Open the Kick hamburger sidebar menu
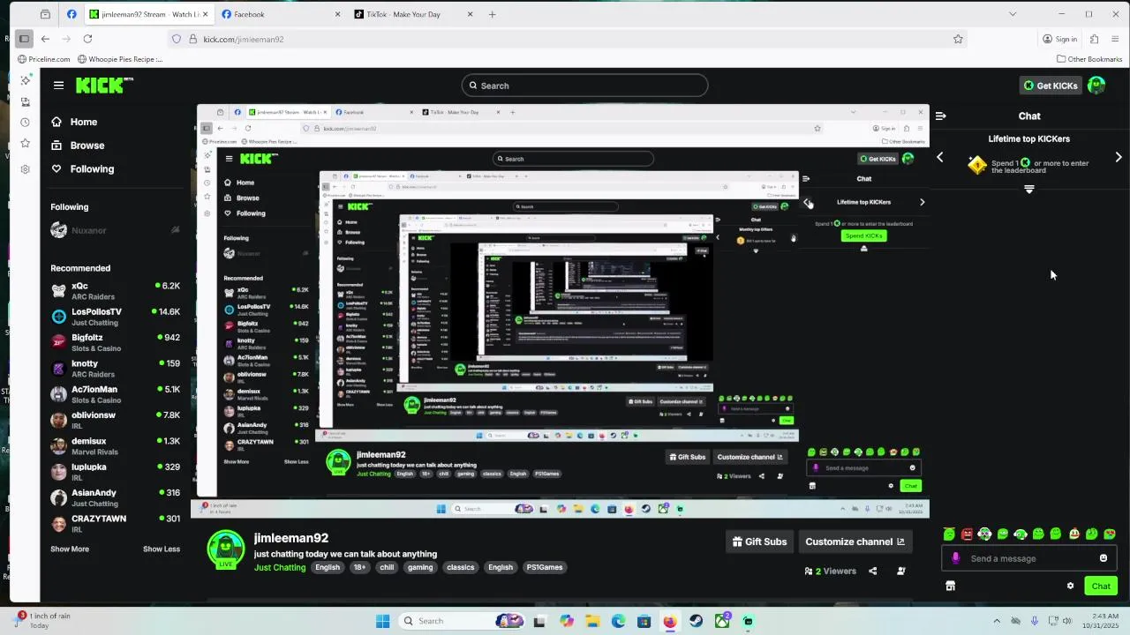This screenshot has height=635, width=1130. point(58,86)
